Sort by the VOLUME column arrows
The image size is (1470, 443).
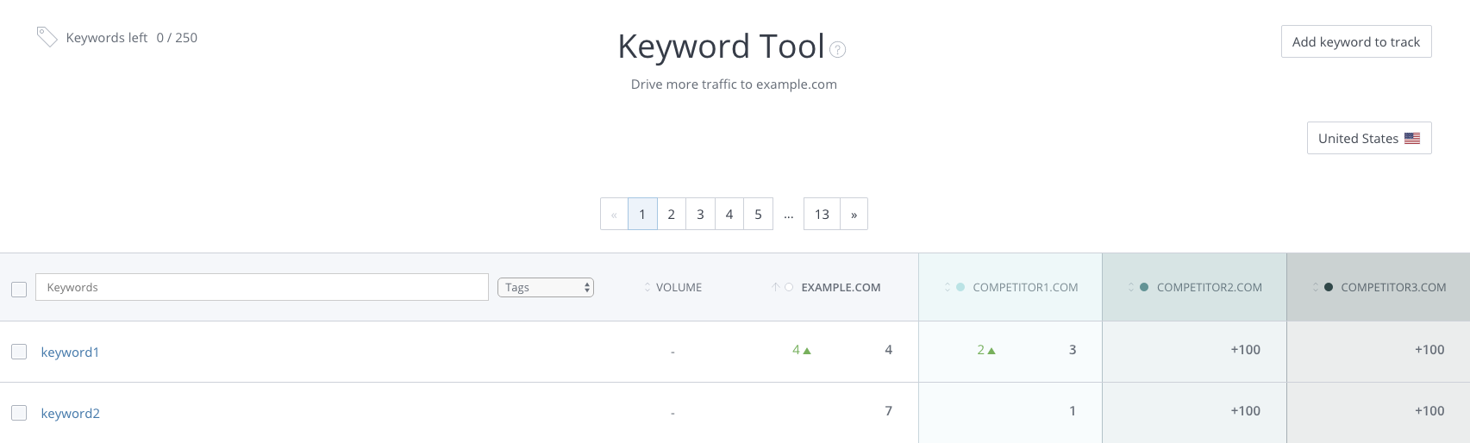[647, 288]
